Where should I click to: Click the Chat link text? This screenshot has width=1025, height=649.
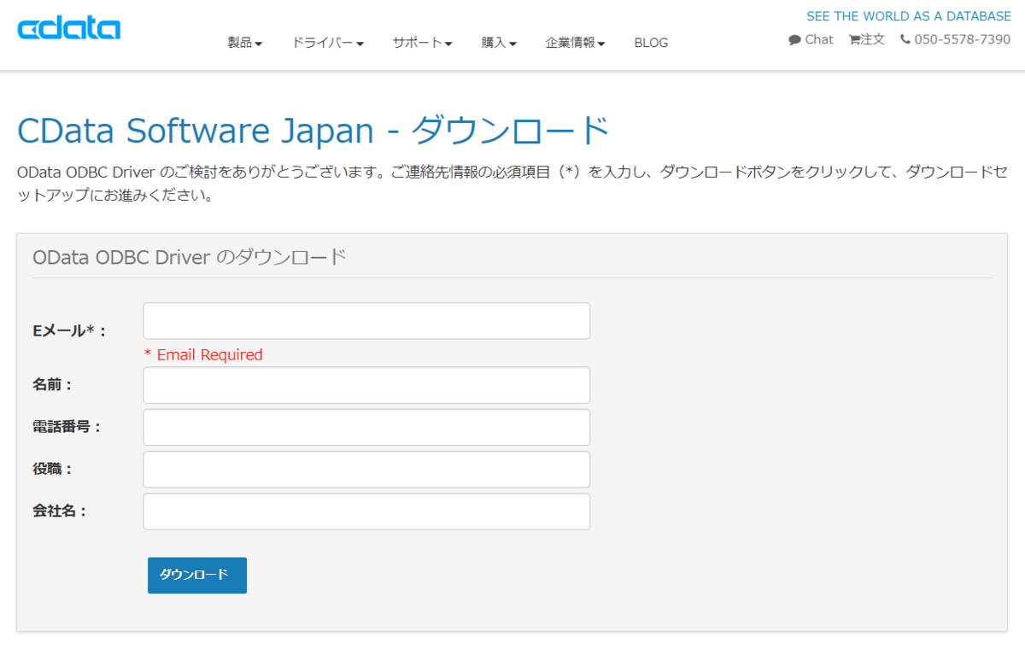point(819,39)
